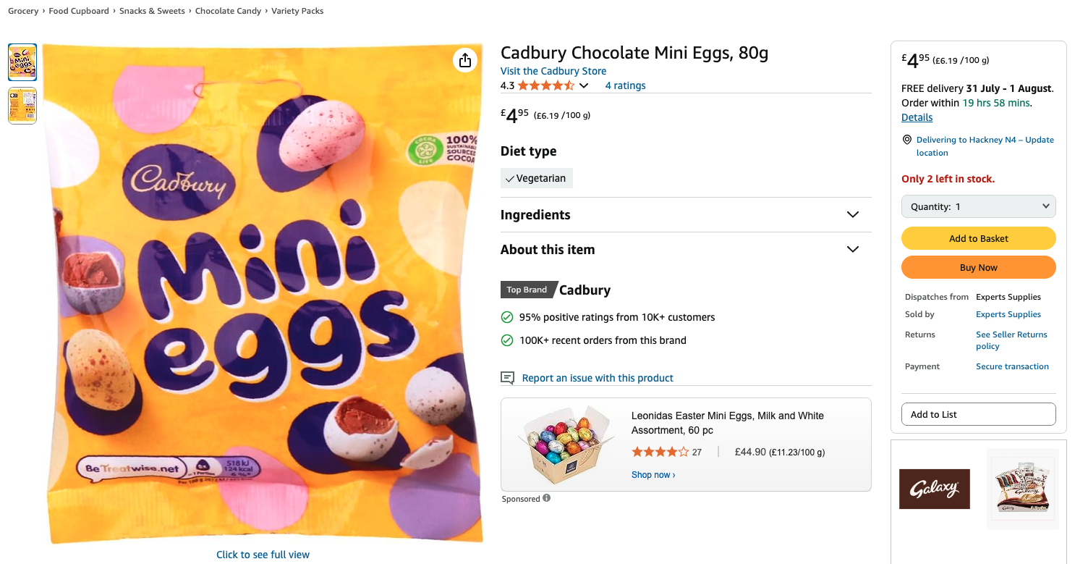Screen dimensions: 1075x564
Task: Click the report issue speech bubble icon
Action: (508, 378)
